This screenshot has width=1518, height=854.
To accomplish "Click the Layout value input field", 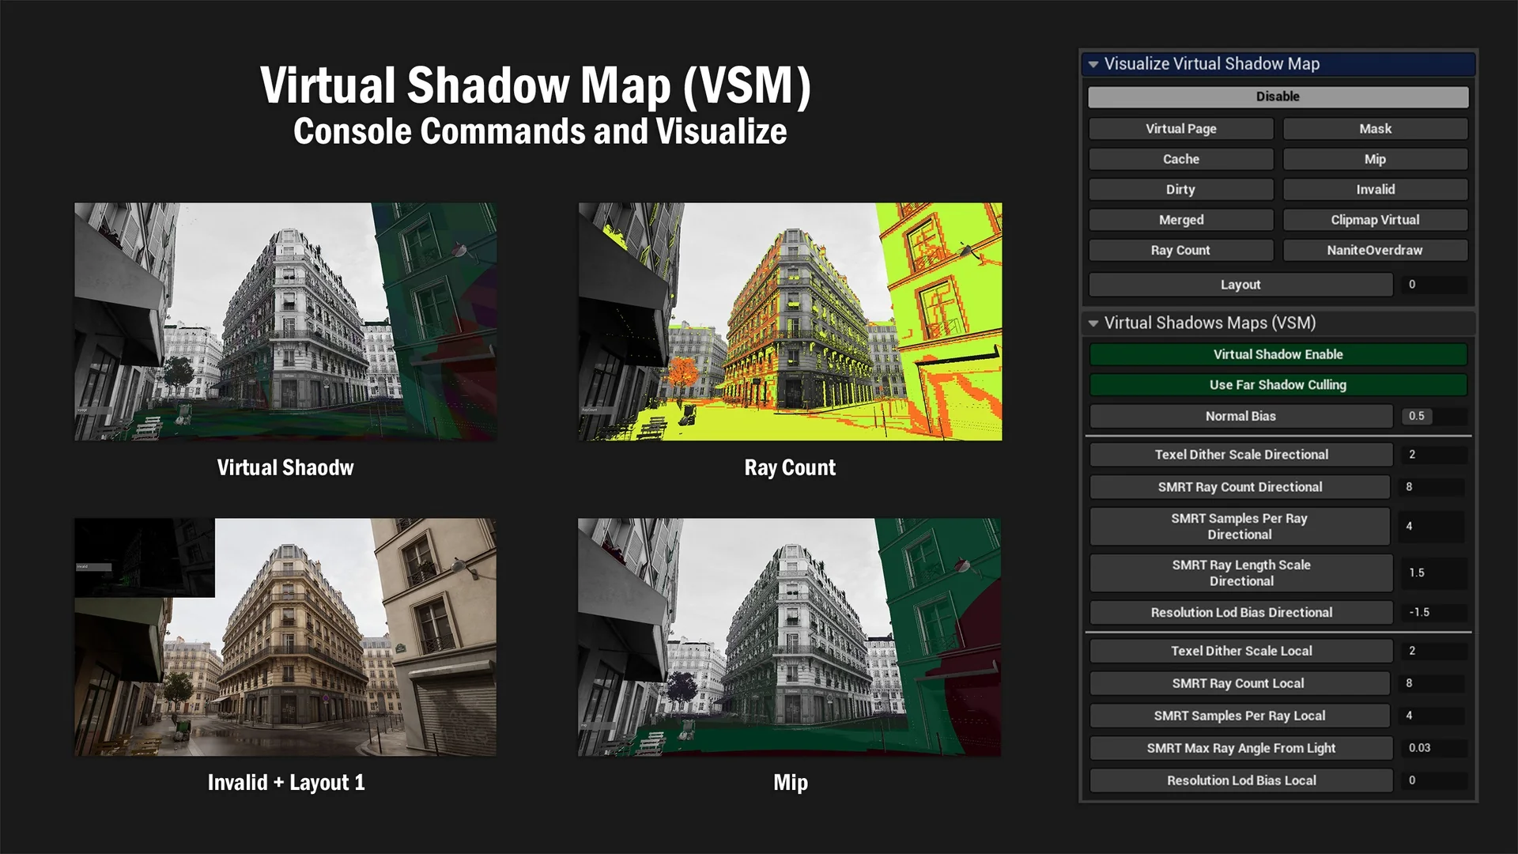I will (1434, 285).
